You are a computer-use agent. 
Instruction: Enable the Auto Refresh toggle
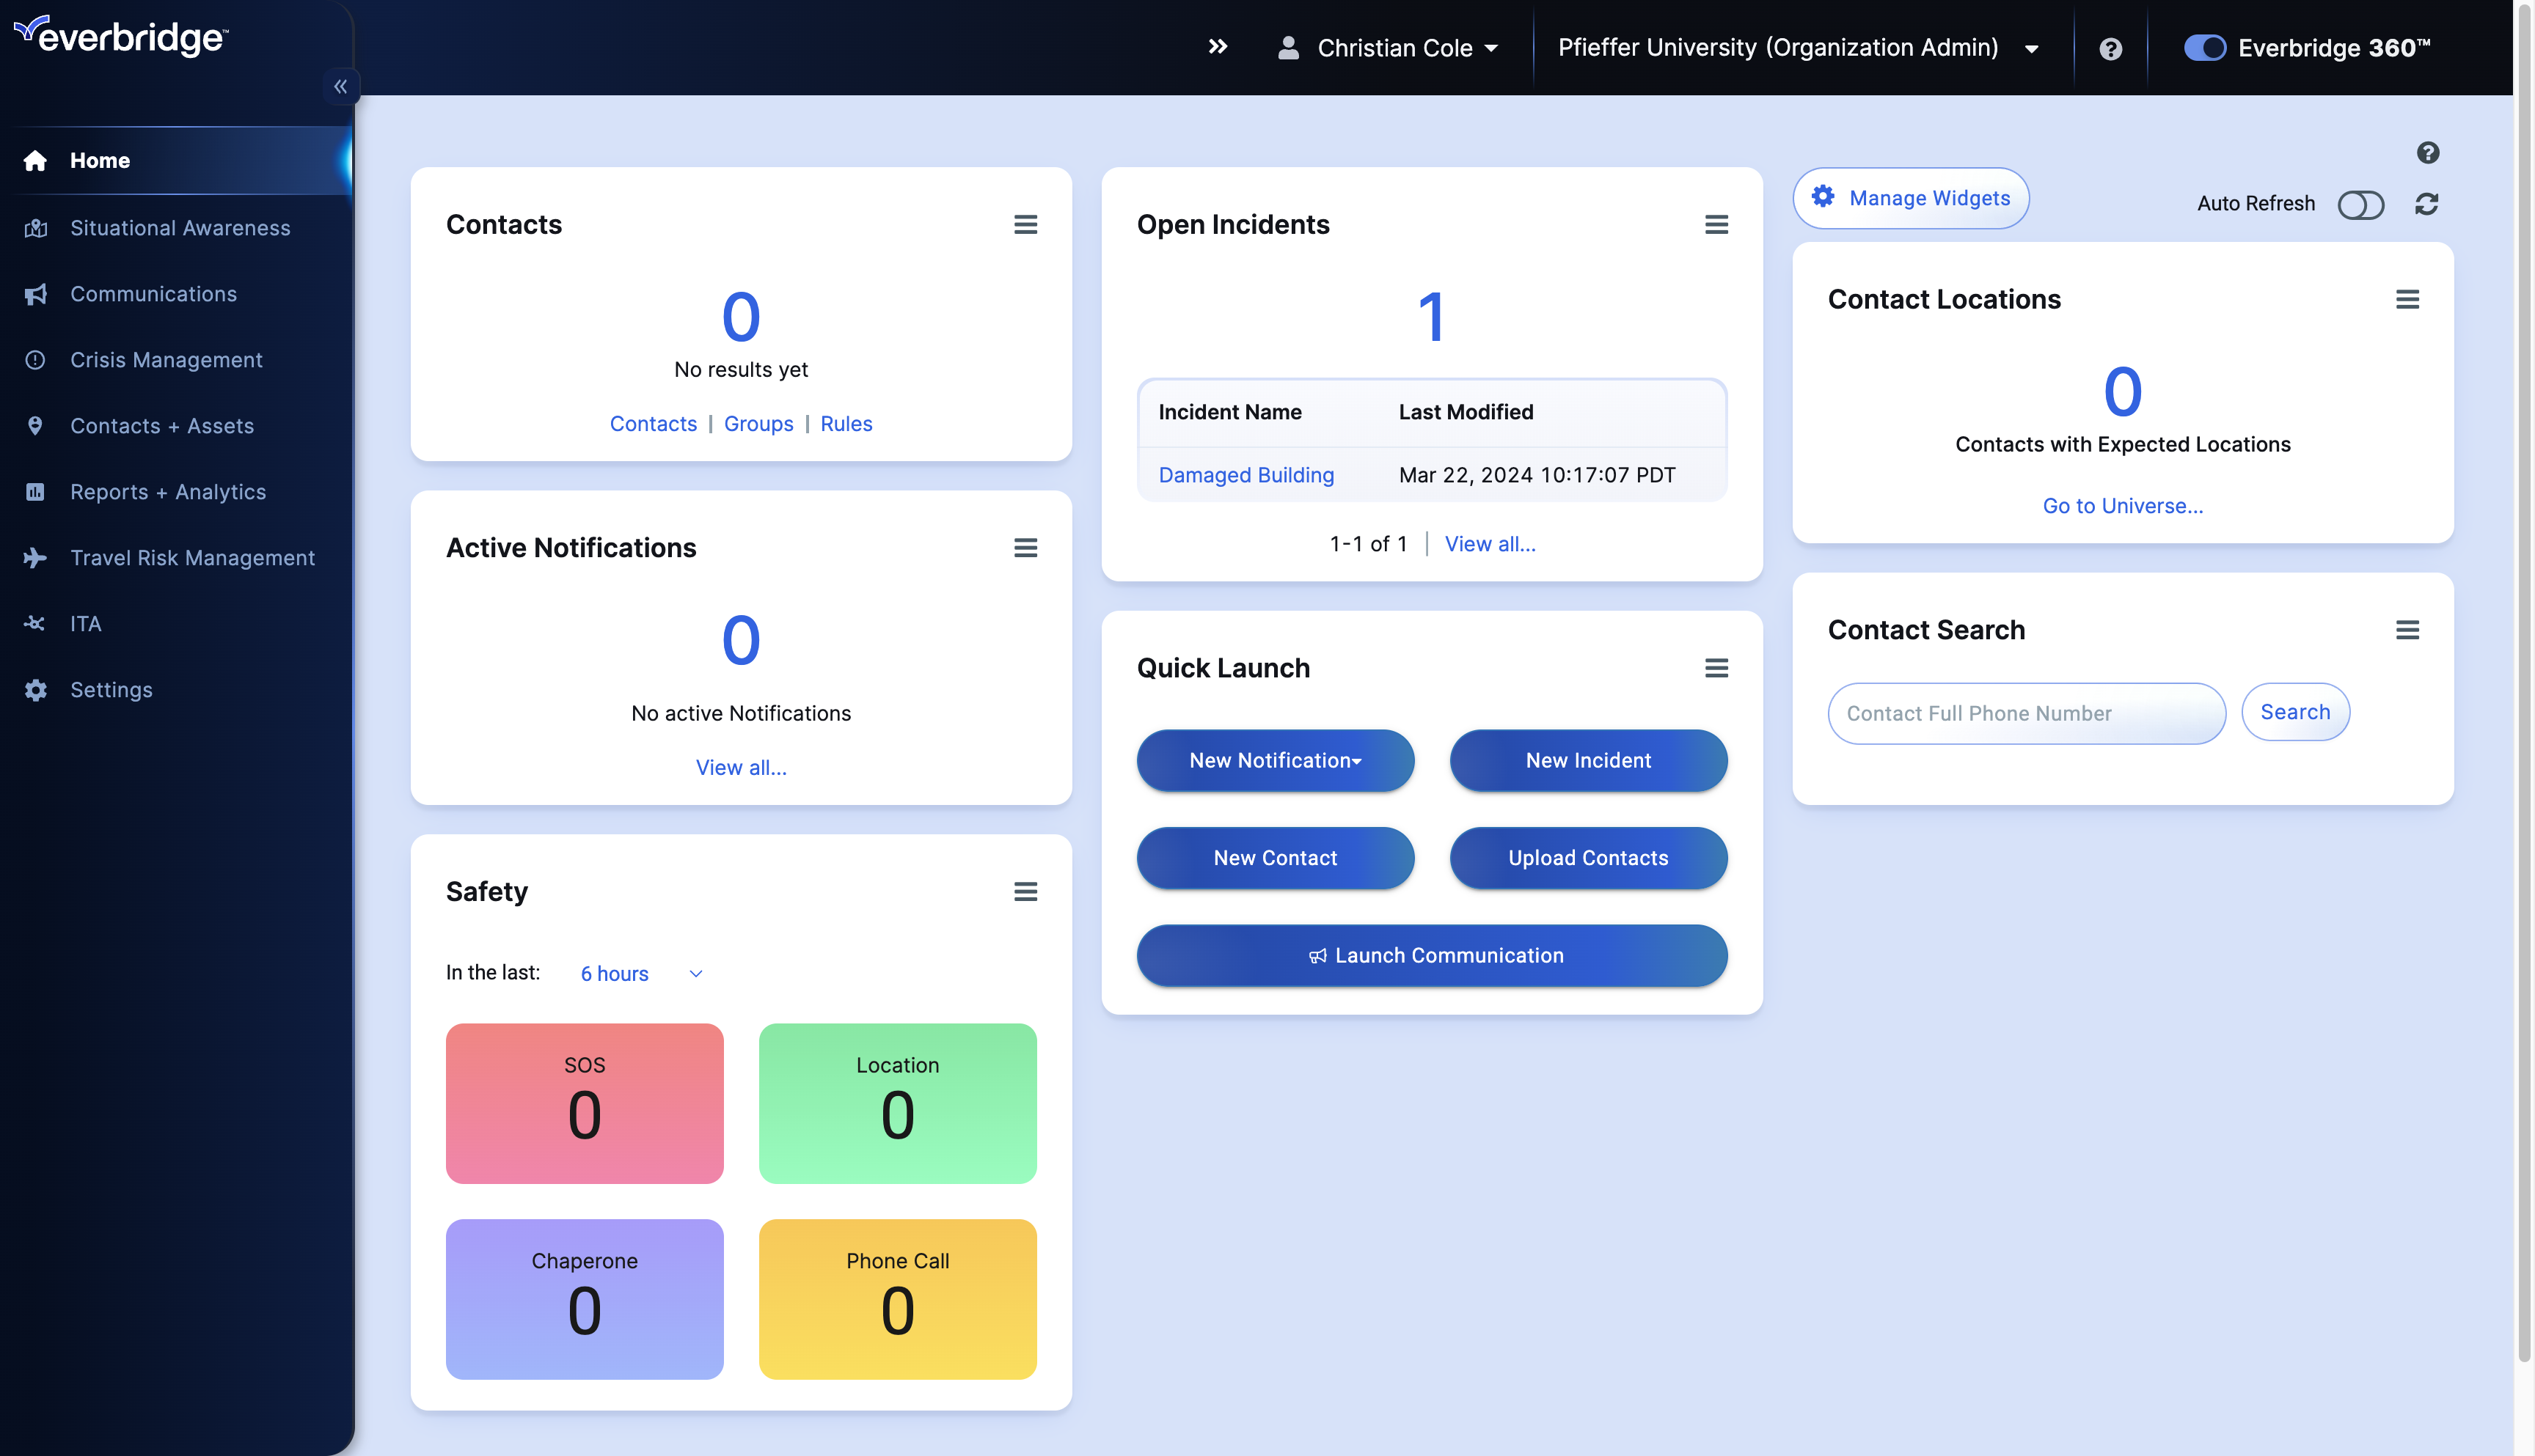2361,205
